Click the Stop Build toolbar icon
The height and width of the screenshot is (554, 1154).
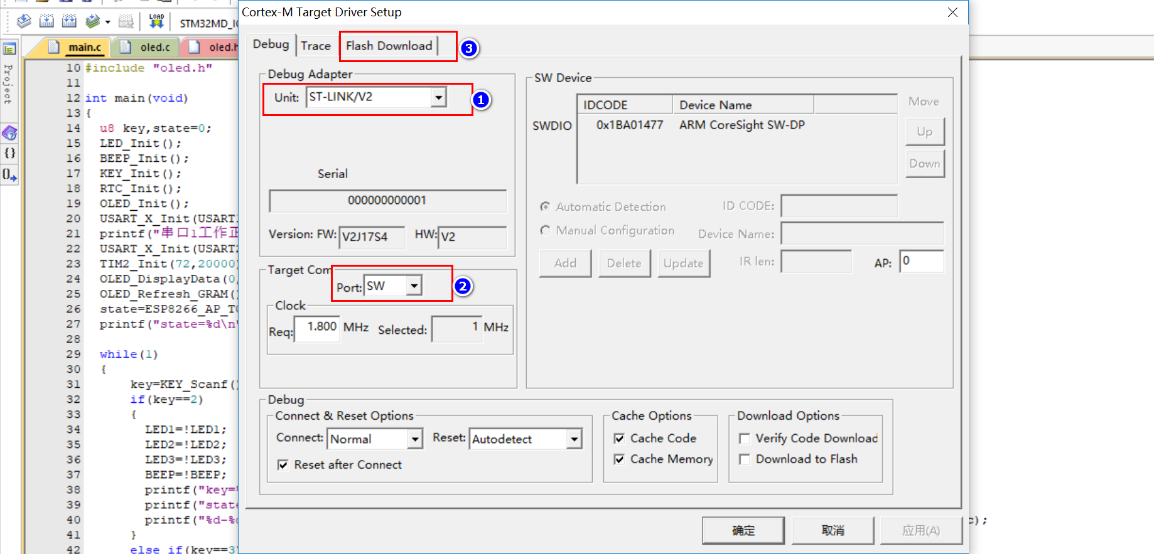(126, 22)
